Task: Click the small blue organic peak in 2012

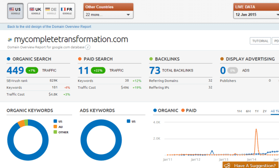Action: tap(212, 151)
